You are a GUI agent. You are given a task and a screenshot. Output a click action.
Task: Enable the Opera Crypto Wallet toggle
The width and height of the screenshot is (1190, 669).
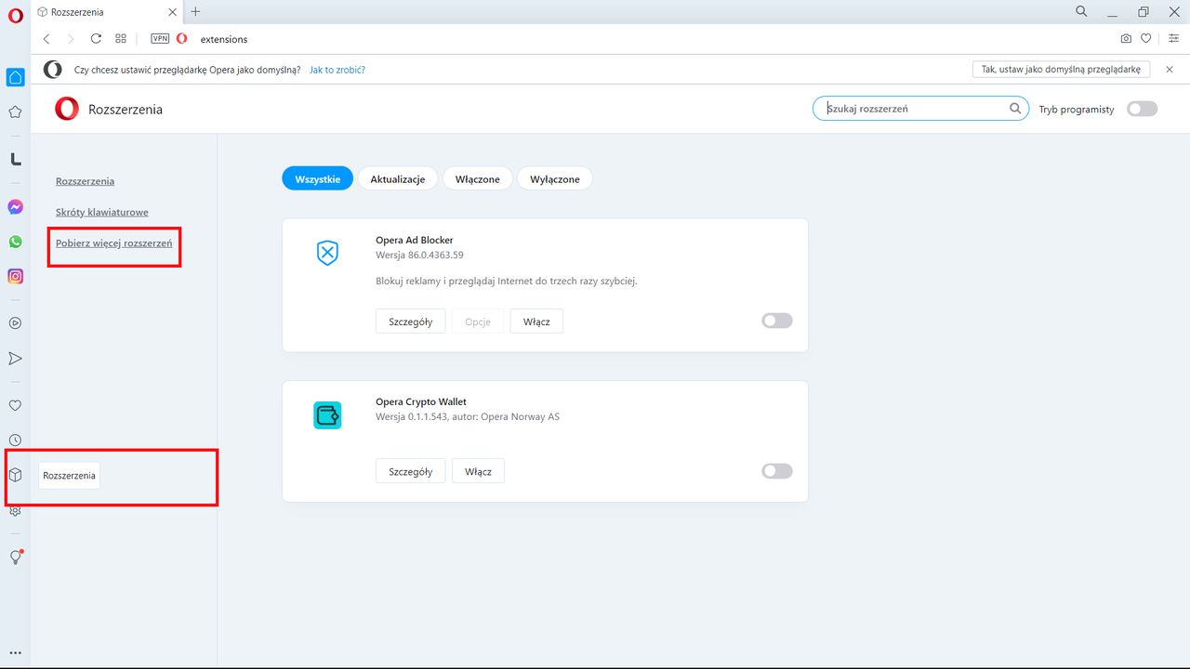pyautogui.click(x=777, y=471)
